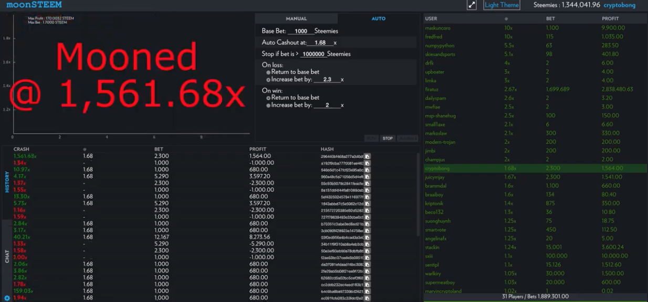Click '31 Players / Bets 1,889,301.00' footer
Image resolution: width=648 pixels, height=302 pixels.
coord(535,296)
